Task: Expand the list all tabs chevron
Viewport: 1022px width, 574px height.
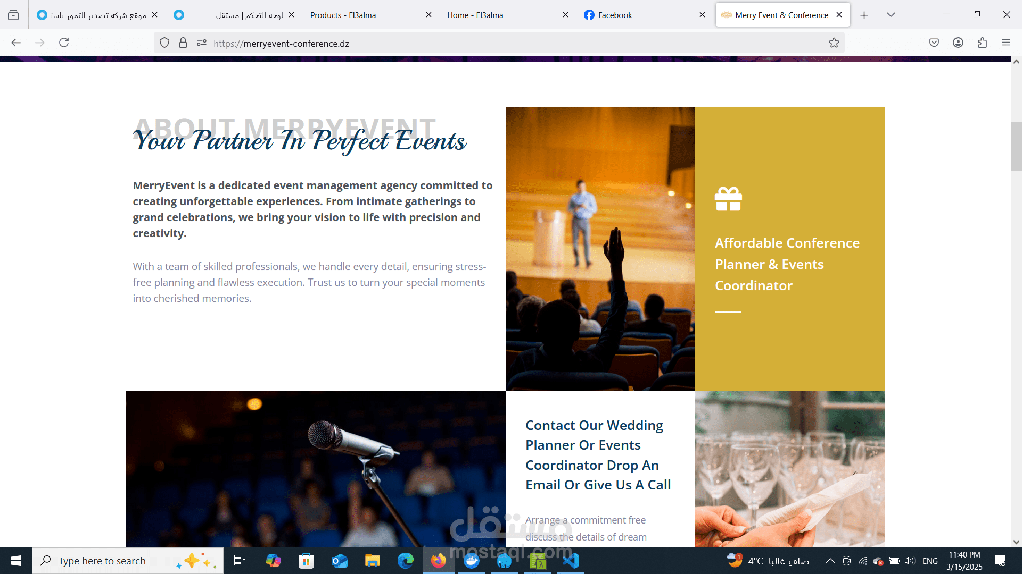Action: pos(891,15)
